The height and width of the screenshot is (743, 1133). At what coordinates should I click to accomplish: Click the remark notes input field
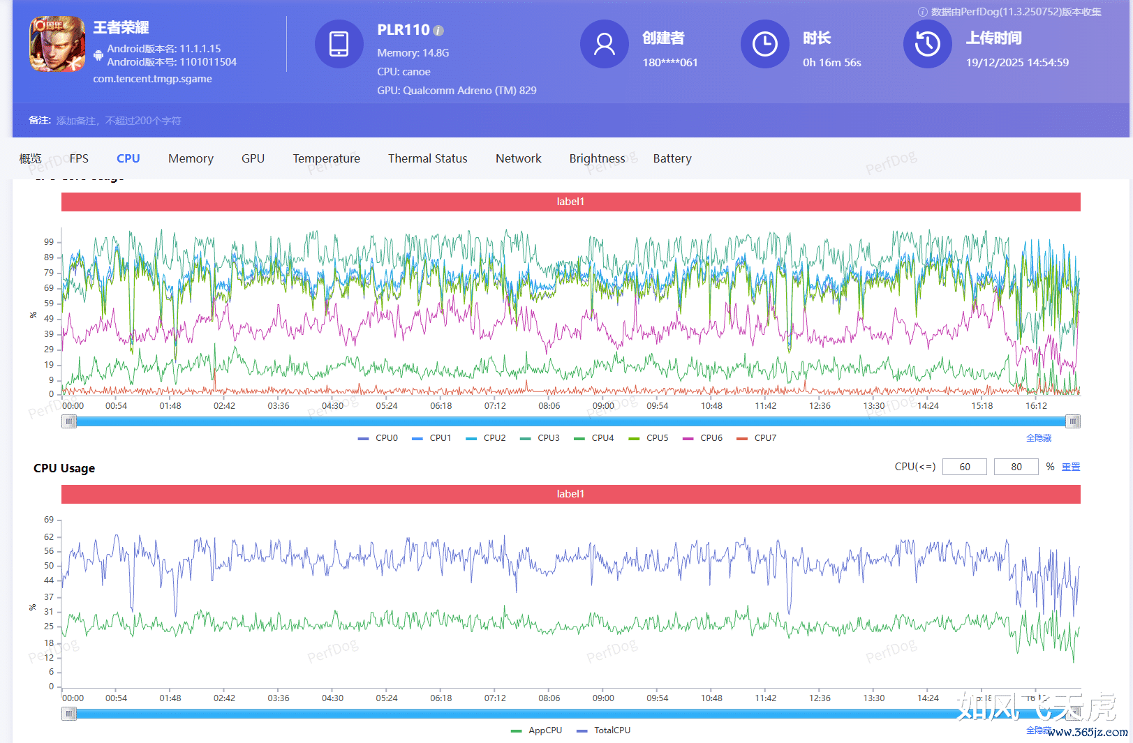tap(119, 121)
